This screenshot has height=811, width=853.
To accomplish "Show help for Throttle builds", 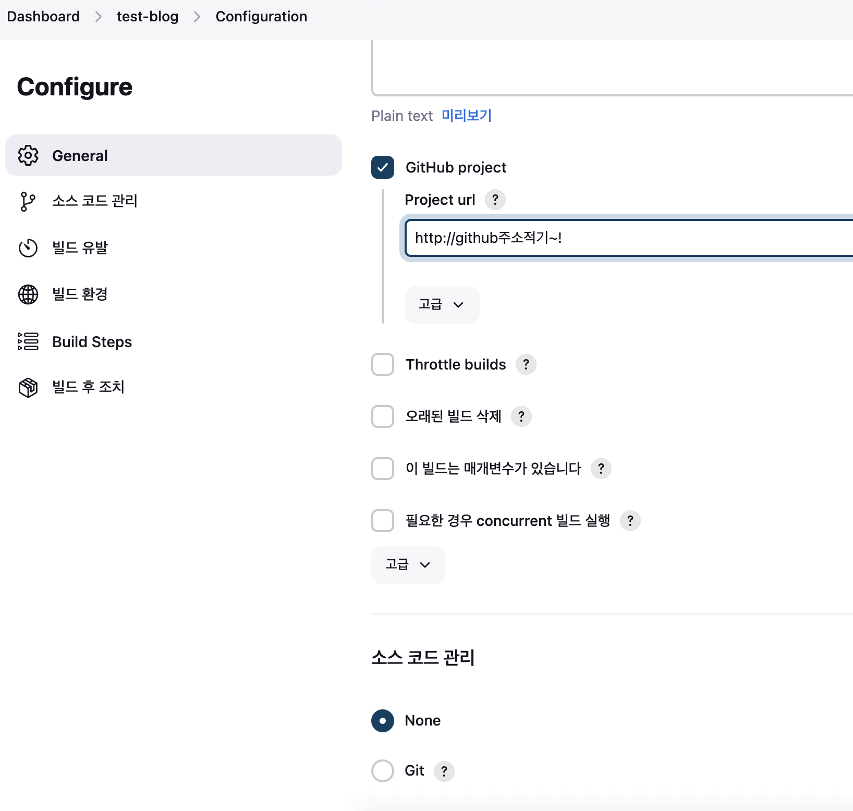I will click(x=526, y=364).
